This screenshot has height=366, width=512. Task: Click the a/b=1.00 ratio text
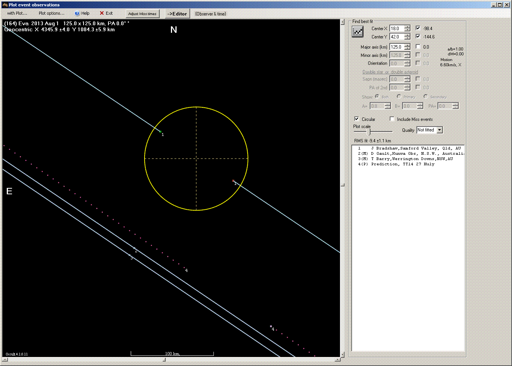pyautogui.click(x=455, y=49)
